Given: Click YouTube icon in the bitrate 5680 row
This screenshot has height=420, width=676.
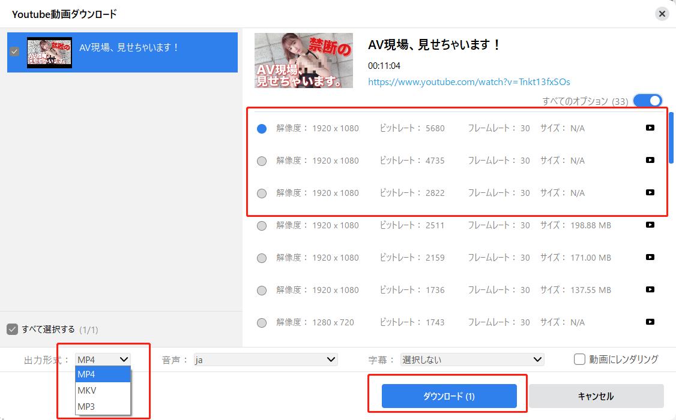Looking at the screenshot, I should [650, 128].
